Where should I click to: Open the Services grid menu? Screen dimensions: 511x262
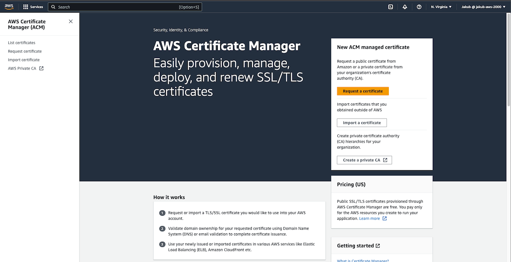(x=26, y=7)
